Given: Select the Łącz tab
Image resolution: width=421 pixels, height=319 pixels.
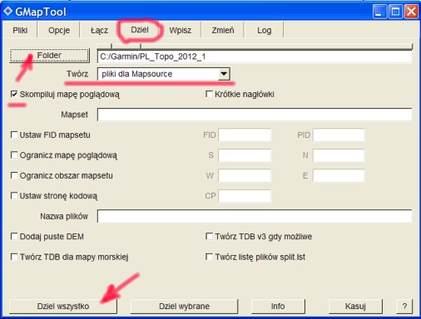Looking at the screenshot, I should pyautogui.click(x=99, y=30).
